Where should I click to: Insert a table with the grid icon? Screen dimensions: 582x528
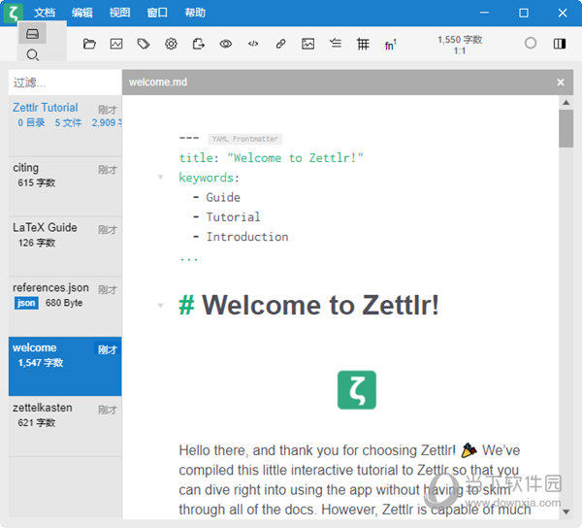coord(363,44)
